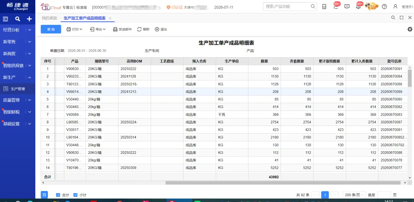Open the help question mark icon
The height and width of the screenshot is (202, 414).
384,7
